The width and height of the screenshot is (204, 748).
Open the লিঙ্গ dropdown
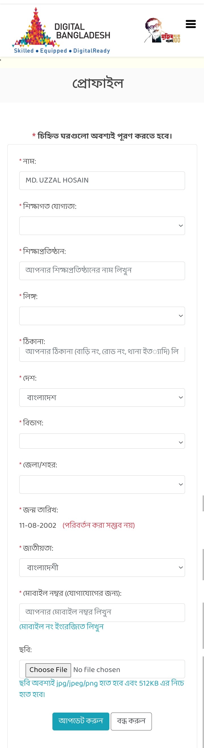[102, 316]
